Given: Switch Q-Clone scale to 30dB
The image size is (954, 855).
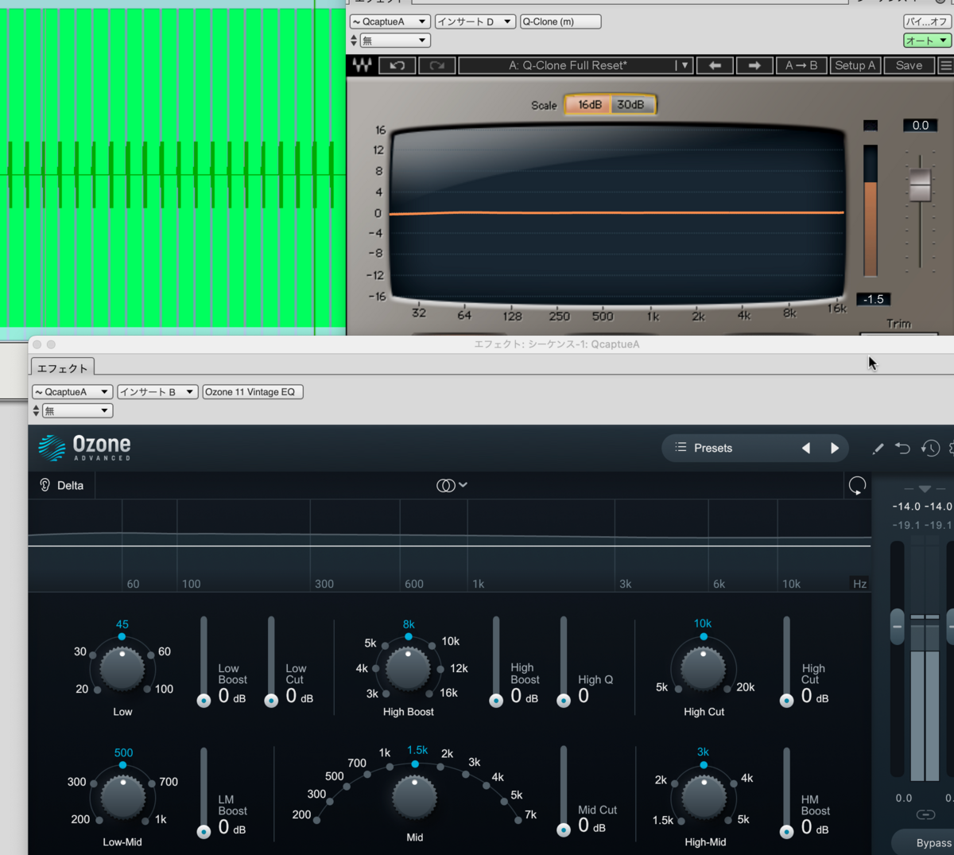Looking at the screenshot, I should [x=633, y=104].
